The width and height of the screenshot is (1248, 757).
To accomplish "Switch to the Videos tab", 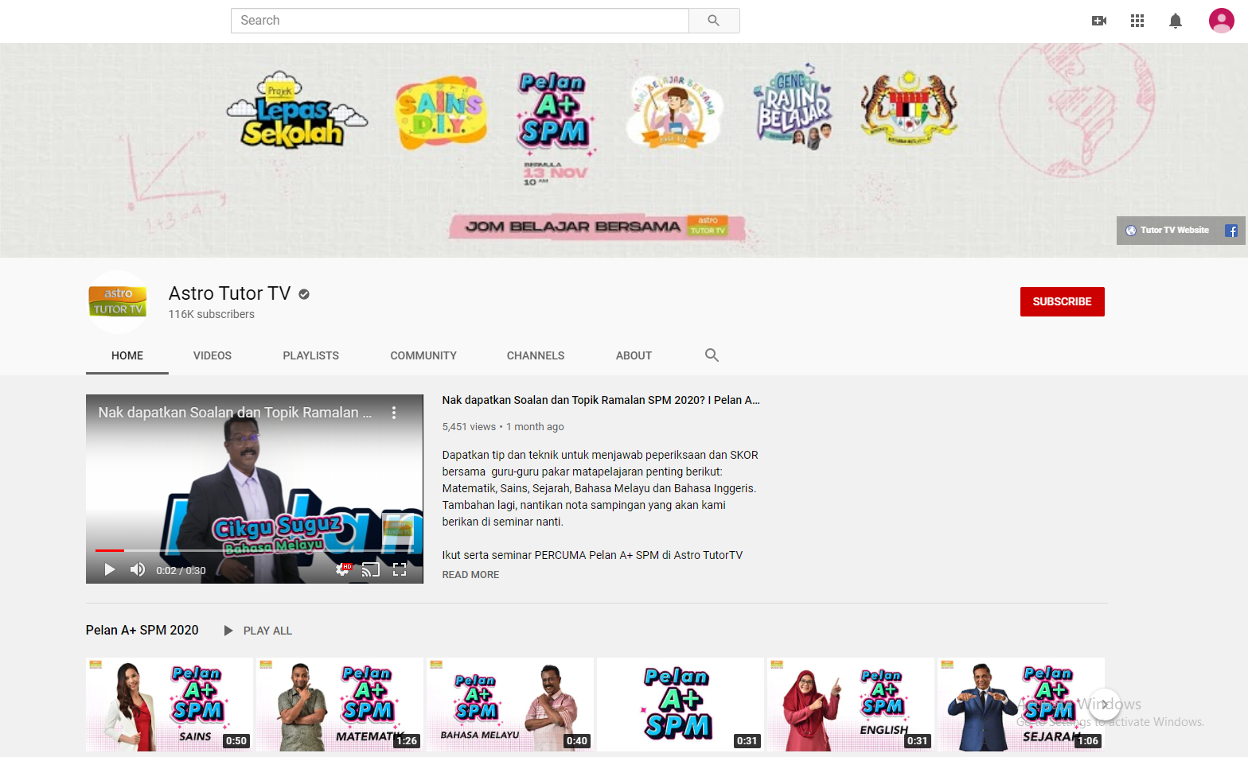I will 213,355.
